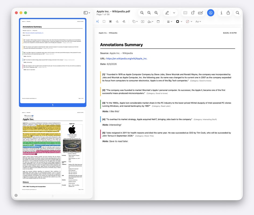Viewport: 254px width, 215px height.
Task: Open the Inspector info icon
Action: pos(221,13)
